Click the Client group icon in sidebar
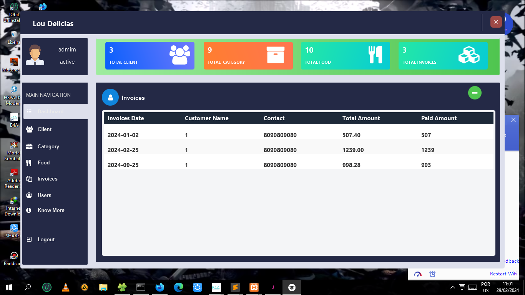The width and height of the screenshot is (525, 295). [29, 129]
